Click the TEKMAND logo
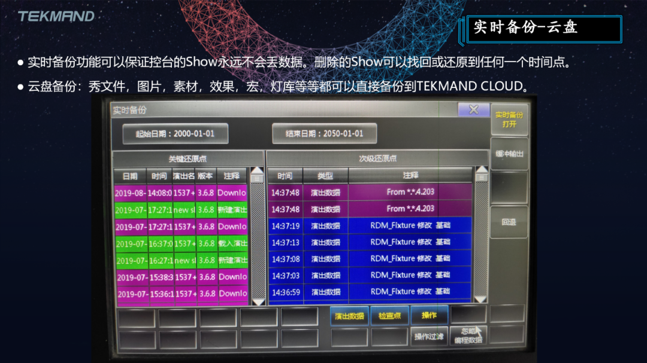647x363 pixels. tap(56, 16)
